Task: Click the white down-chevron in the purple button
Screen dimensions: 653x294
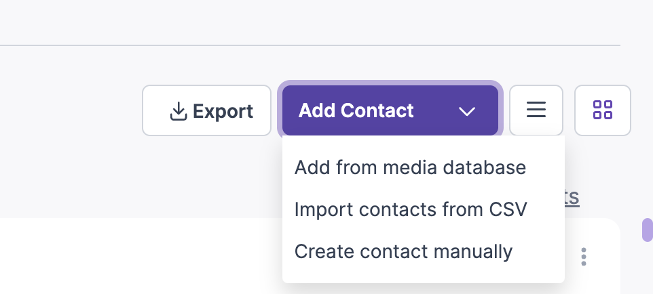Action: tap(467, 111)
